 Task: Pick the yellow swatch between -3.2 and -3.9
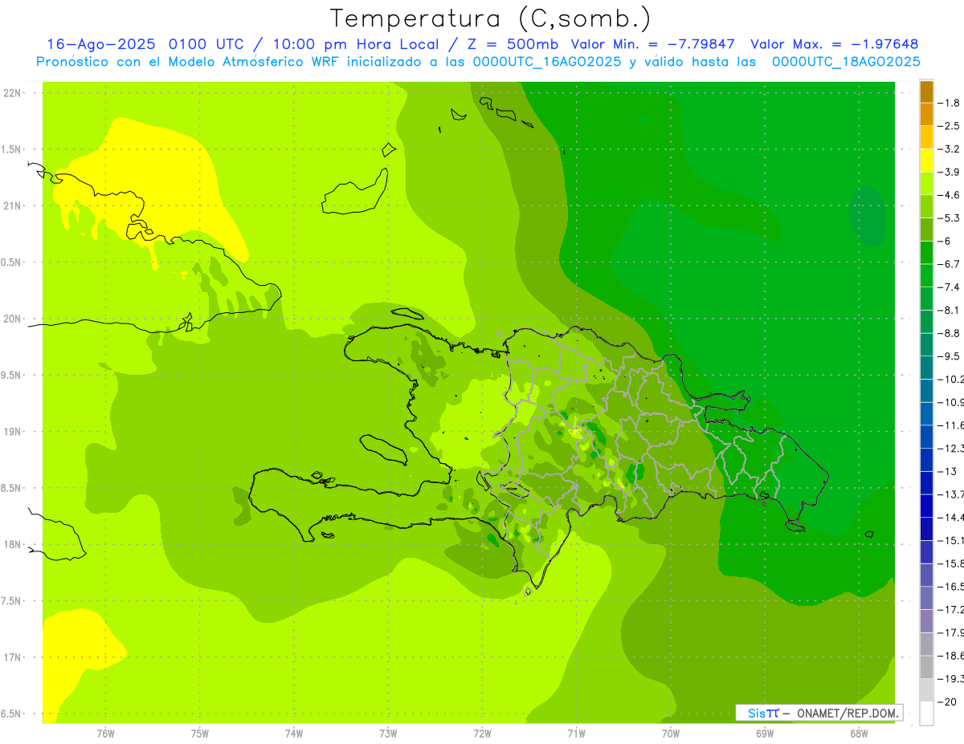[926, 161]
